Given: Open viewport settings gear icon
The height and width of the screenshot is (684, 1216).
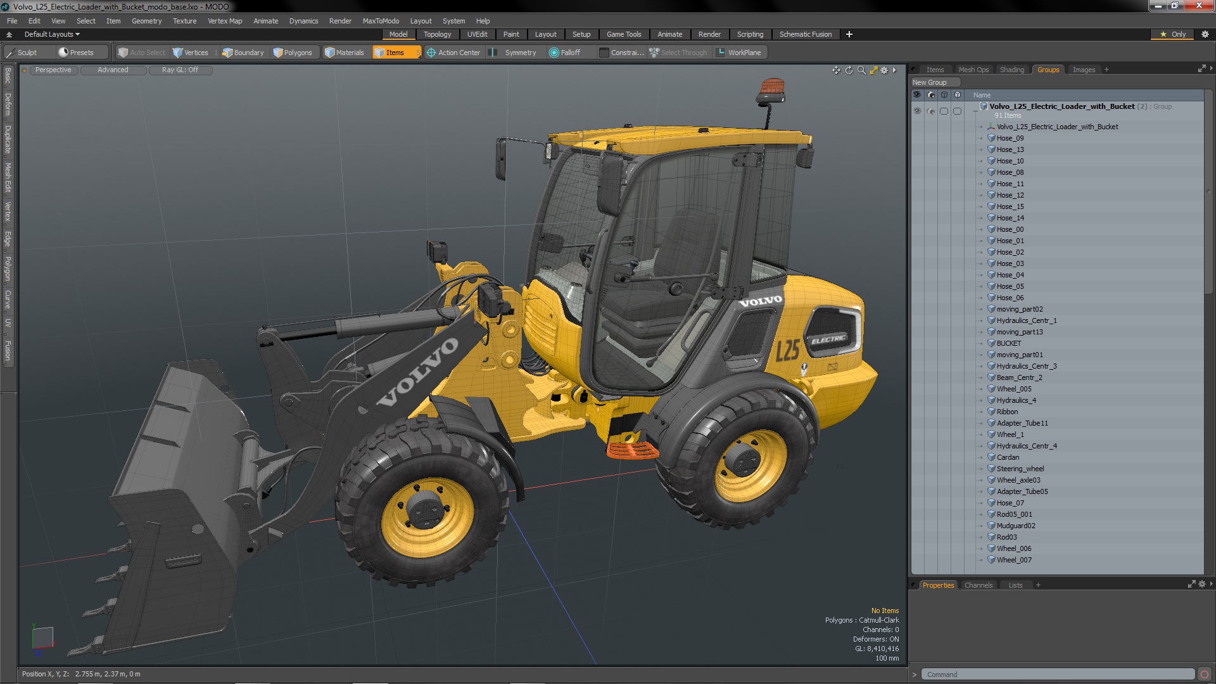Looking at the screenshot, I should tap(884, 70).
